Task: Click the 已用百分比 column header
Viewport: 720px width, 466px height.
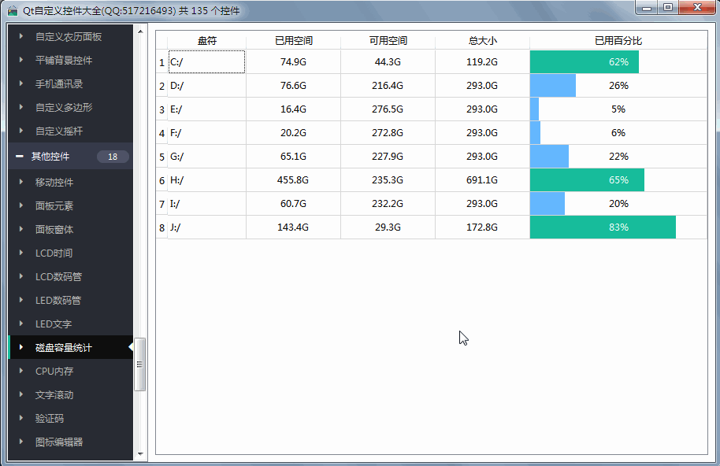Action: (x=618, y=41)
